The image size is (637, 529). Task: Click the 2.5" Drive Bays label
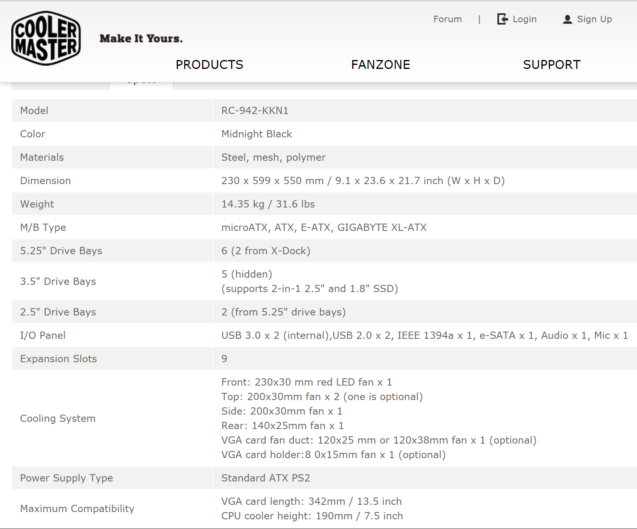click(58, 312)
